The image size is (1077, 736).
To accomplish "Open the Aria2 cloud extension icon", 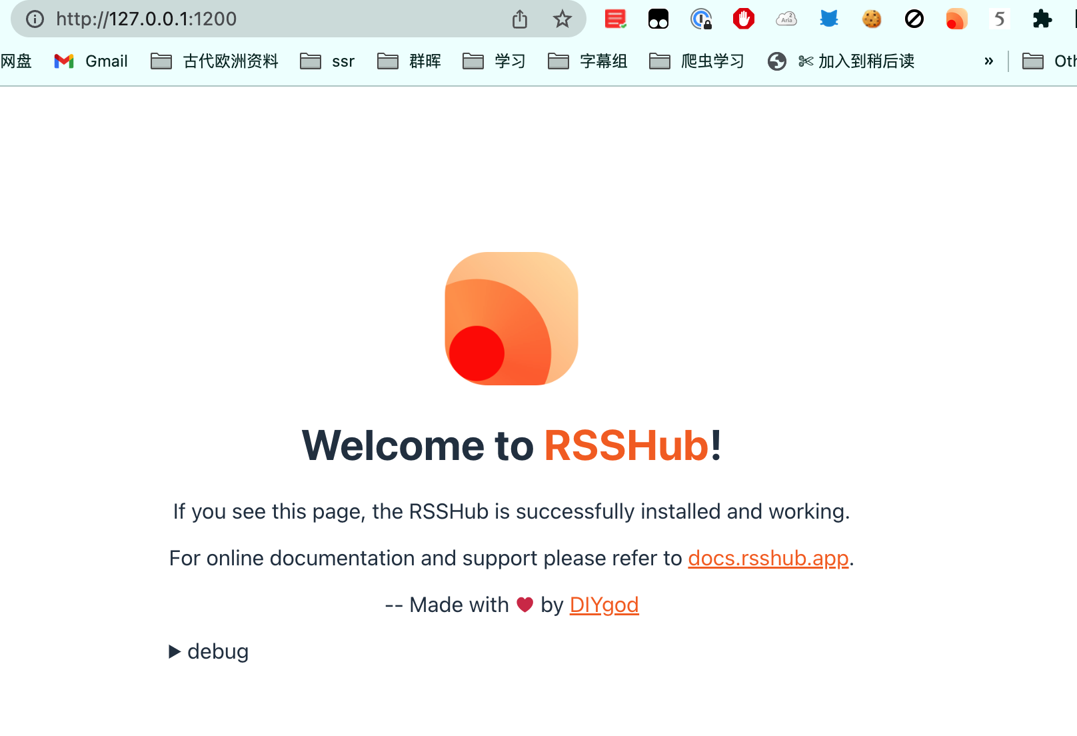I will 786,19.
